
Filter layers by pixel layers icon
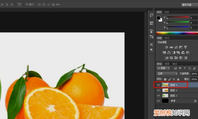176,68
